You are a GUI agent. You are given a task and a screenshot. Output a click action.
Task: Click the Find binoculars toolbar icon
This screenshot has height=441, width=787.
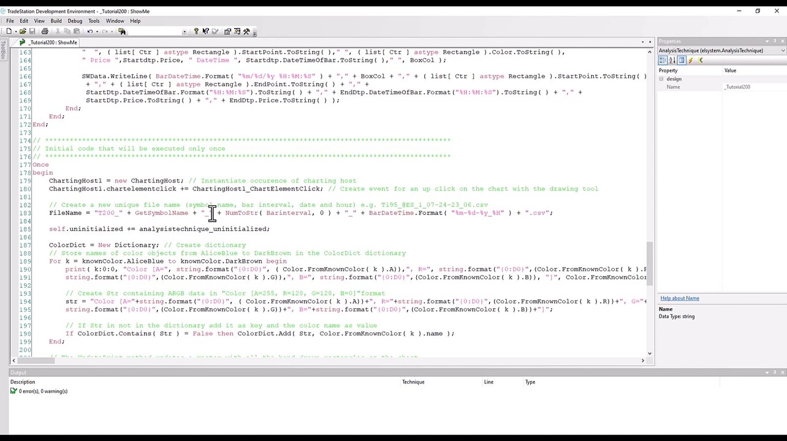click(122, 31)
